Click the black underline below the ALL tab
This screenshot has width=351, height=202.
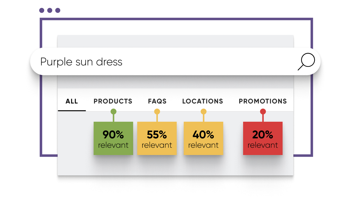coord(72,111)
